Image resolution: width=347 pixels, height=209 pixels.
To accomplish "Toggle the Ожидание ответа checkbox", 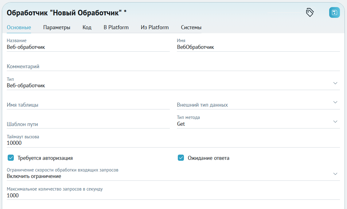I will click(181, 158).
